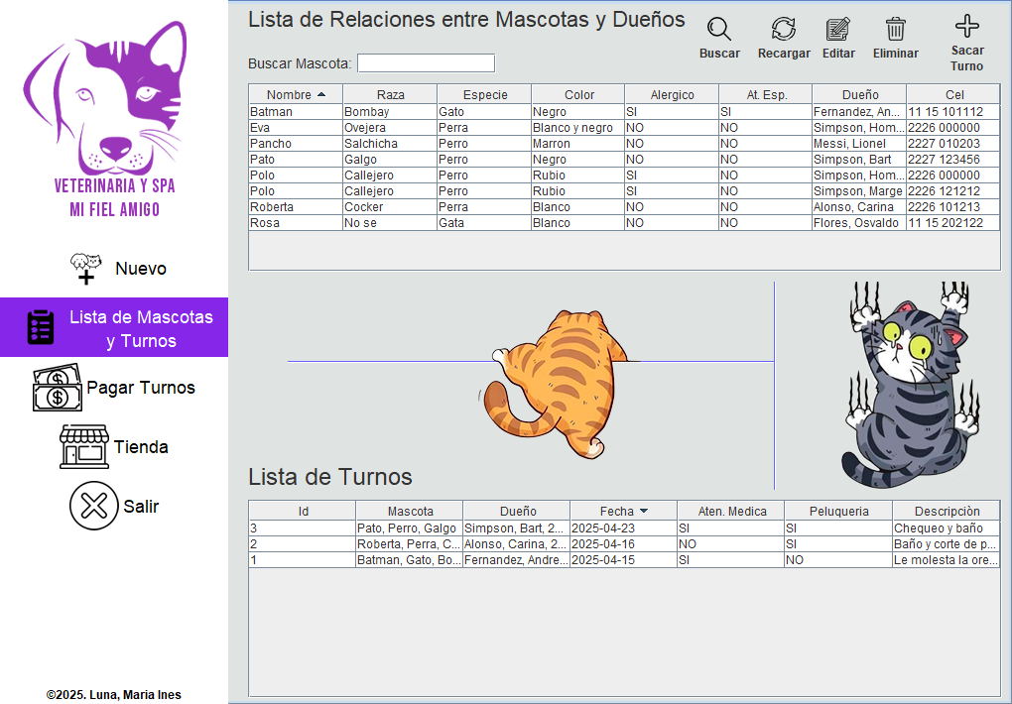Click the Editar pencil icon
This screenshot has height=704, width=1012.
(838, 30)
